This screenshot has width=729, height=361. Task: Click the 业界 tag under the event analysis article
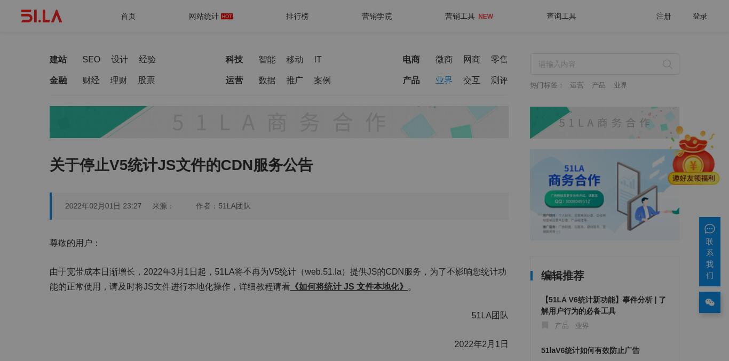(x=582, y=326)
